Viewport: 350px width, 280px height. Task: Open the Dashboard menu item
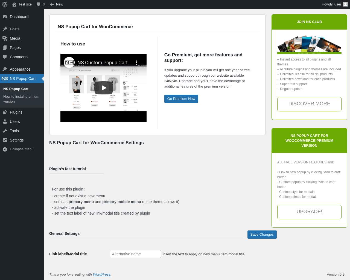click(x=22, y=17)
